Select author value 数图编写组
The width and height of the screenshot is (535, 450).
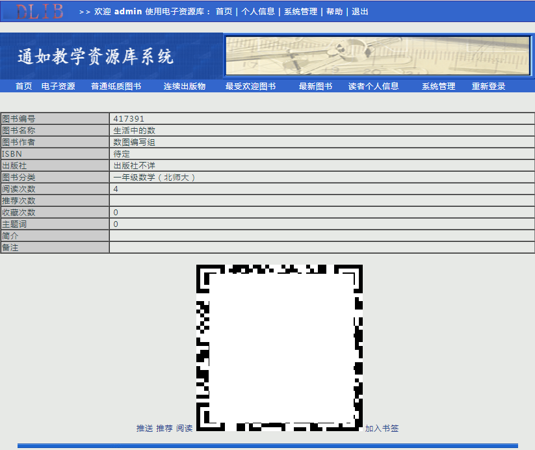click(134, 142)
